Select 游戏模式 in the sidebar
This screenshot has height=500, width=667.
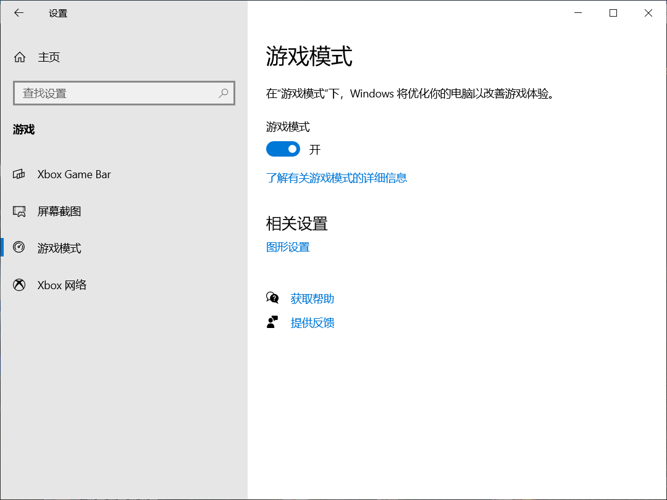pos(59,248)
